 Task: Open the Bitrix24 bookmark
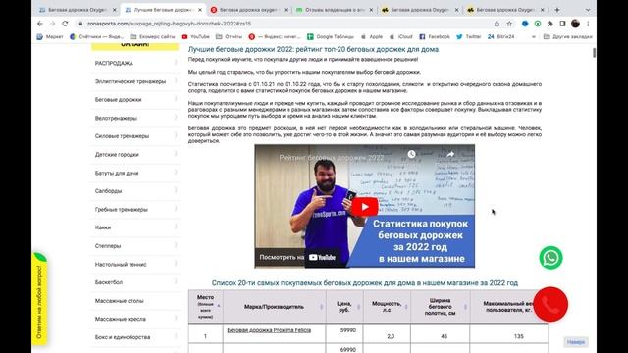[x=500, y=37]
